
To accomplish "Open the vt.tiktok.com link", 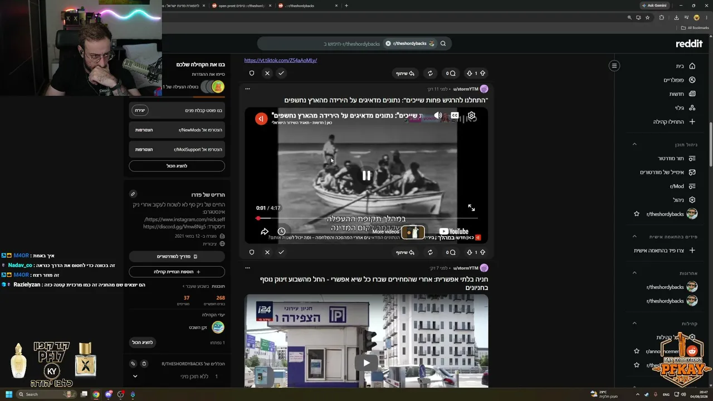I will [281, 60].
